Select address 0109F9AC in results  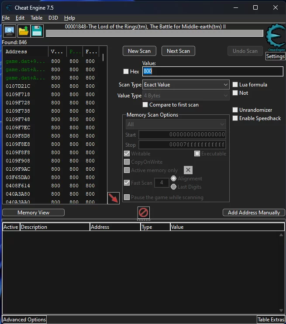click(x=18, y=169)
